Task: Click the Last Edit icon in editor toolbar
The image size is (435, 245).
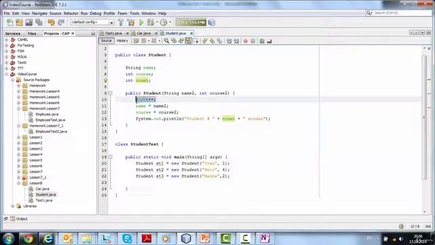Action: pos(136,41)
